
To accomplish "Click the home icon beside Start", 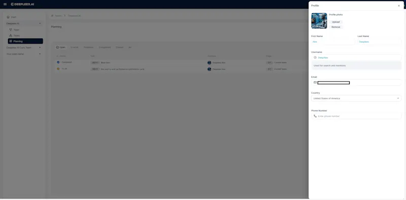I will click(8, 17).
